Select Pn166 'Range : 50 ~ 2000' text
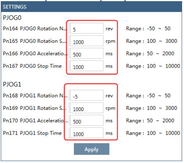This screenshot has height=163, width=184. click(150, 53)
